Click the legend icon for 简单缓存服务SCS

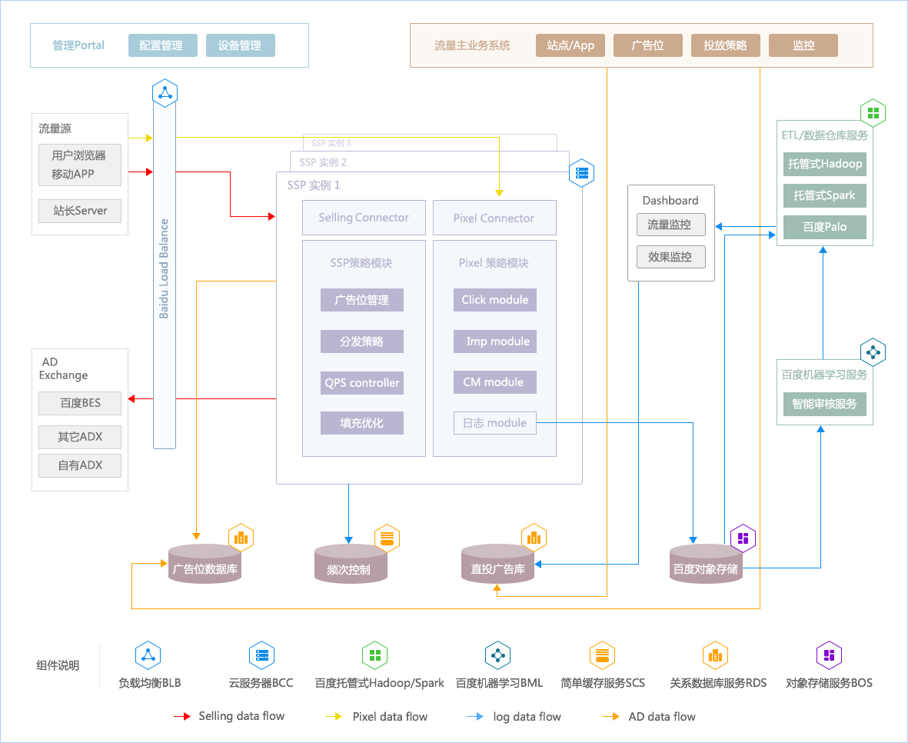[602, 655]
